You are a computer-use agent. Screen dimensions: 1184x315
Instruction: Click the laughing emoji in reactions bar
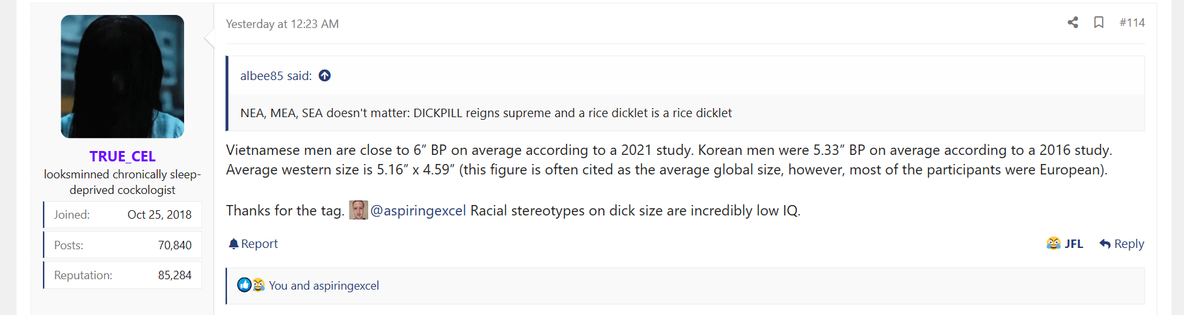pyautogui.click(x=258, y=285)
